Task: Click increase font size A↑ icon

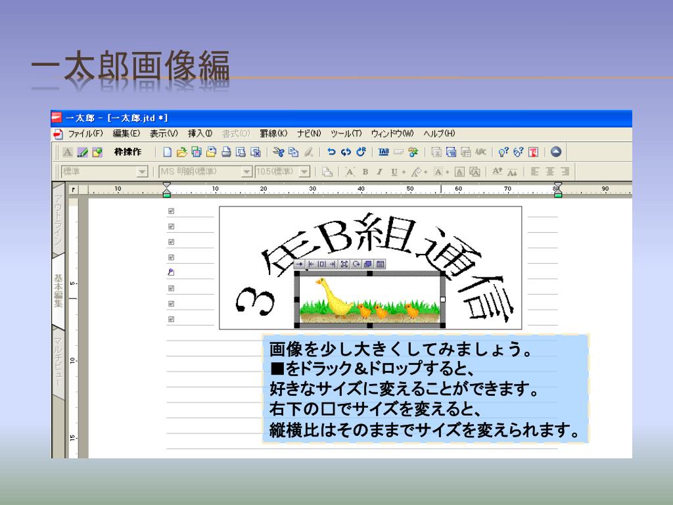Action: (x=497, y=172)
